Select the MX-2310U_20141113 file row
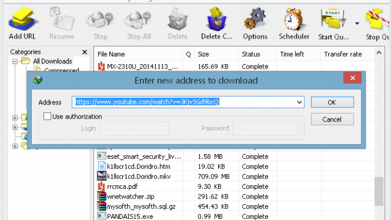The image size is (391, 220). (x=234, y=67)
